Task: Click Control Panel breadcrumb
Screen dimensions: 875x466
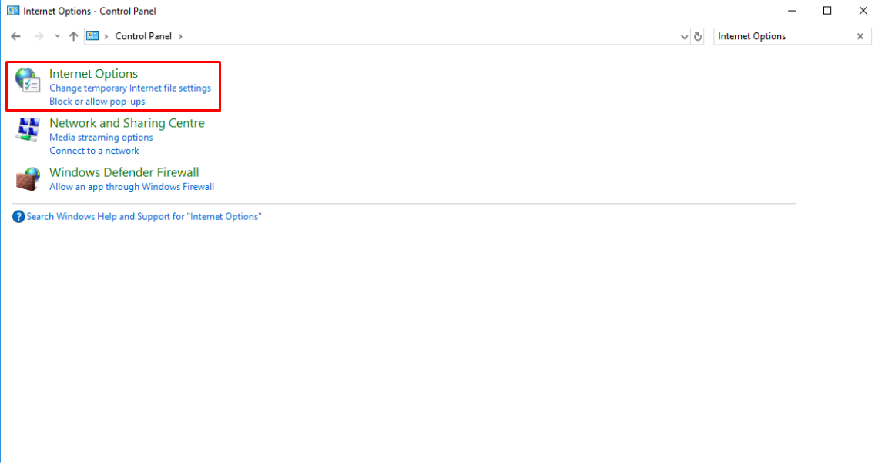Action: click(143, 36)
